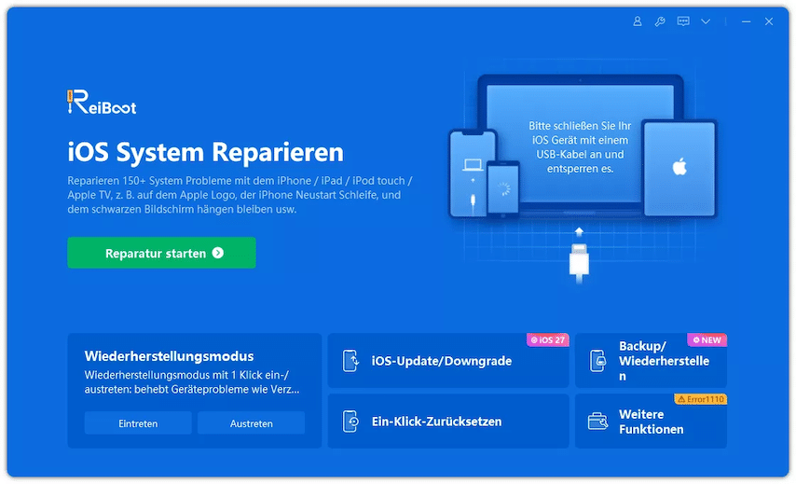Click Eintreten to enter recovery mode

(138, 423)
